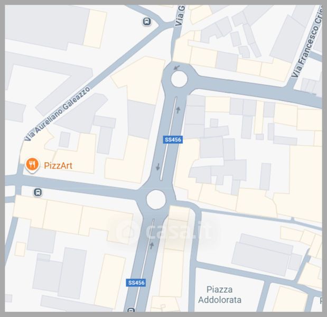Click the lower SS456 road shield
The width and height of the screenshot is (327, 317).
(136, 283)
